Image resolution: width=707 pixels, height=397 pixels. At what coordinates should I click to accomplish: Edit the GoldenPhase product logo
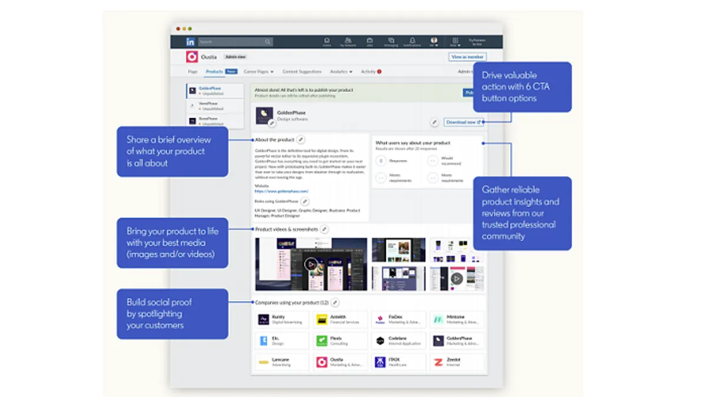tap(272, 124)
